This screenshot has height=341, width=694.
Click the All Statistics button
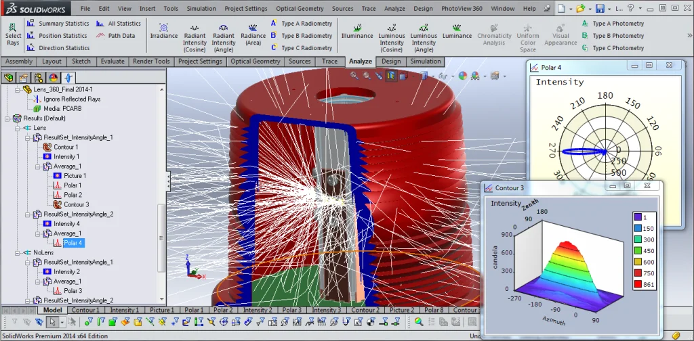[x=119, y=24]
